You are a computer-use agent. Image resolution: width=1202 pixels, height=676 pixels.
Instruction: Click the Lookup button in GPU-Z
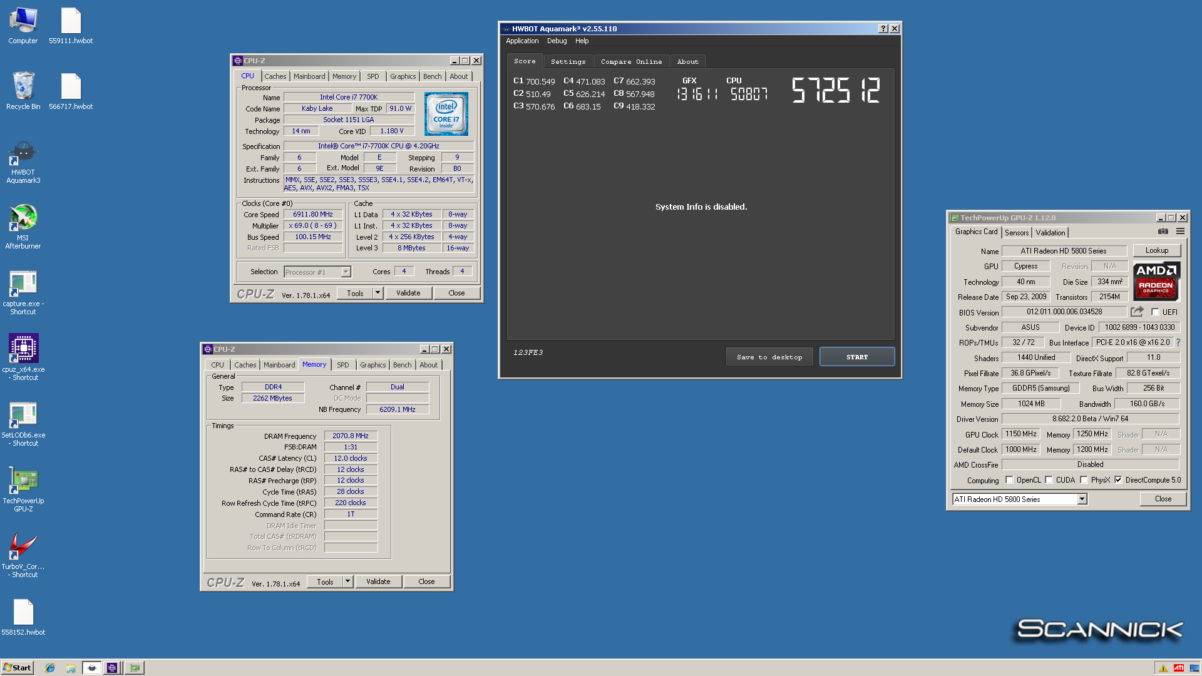[x=1156, y=250]
